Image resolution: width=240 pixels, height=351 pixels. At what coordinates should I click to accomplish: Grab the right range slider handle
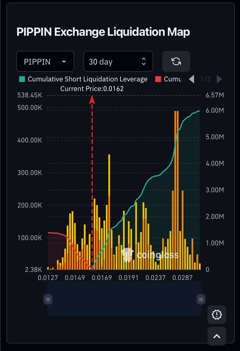coord(201,299)
